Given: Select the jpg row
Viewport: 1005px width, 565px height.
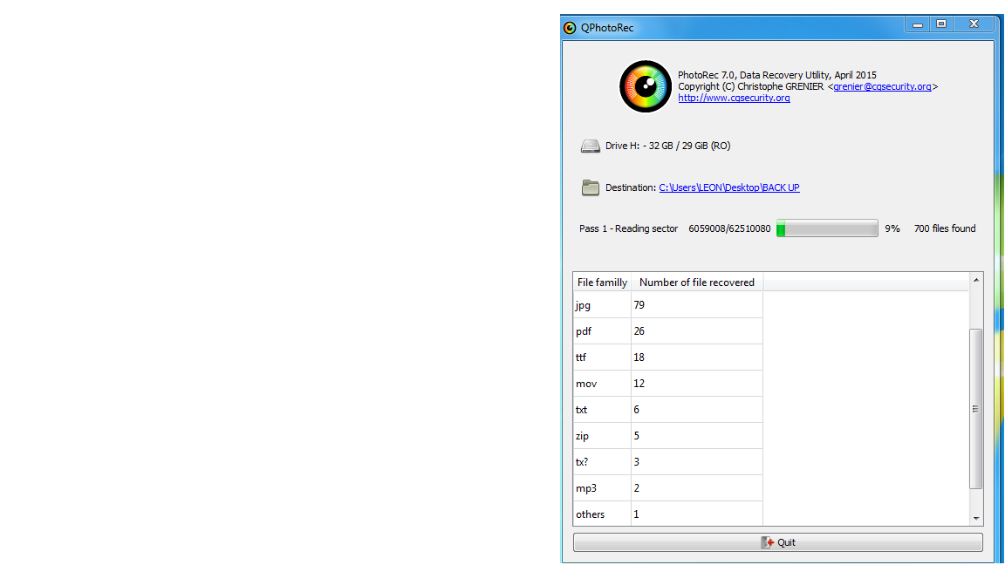Looking at the screenshot, I should pyautogui.click(x=668, y=305).
